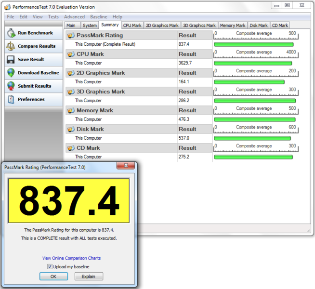Switch to the Memory Mark tab
315x289 pixels.
(x=233, y=26)
